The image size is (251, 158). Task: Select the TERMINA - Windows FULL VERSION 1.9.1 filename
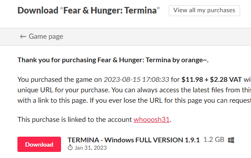point(134,140)
